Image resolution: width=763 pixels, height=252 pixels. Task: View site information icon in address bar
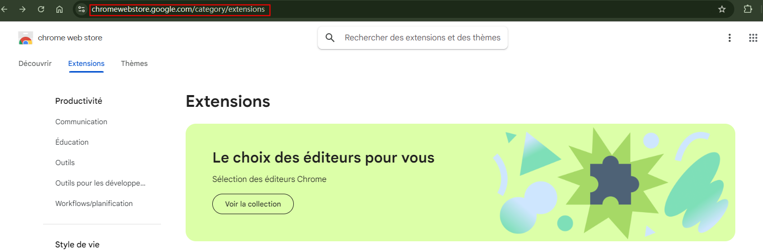(82, 9)
